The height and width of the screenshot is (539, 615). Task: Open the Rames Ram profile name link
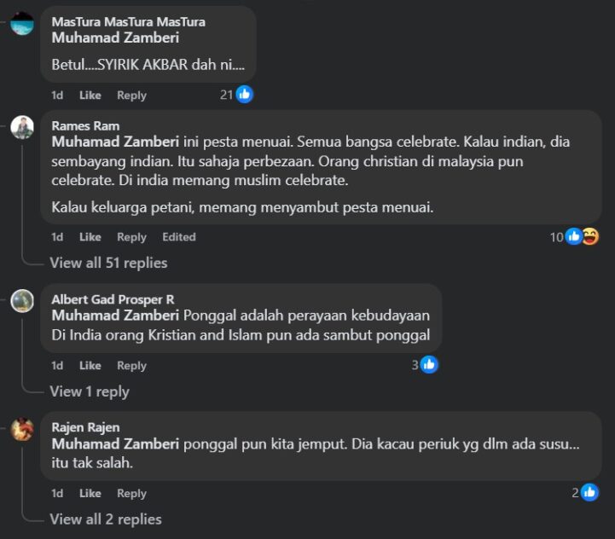85,126
